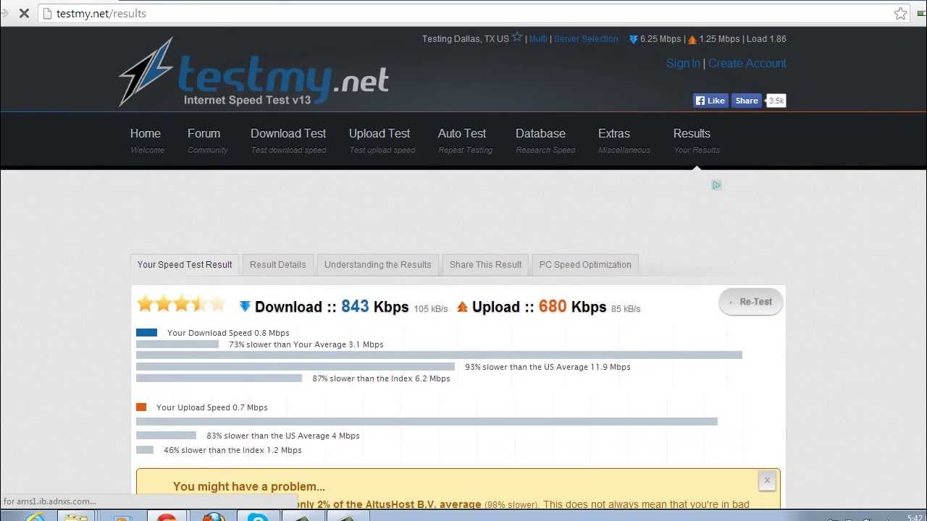927x521 pixels.
Task: Click 'Your Upload Speed 0.7 Mbps' label
Action: tap(211, 407)
